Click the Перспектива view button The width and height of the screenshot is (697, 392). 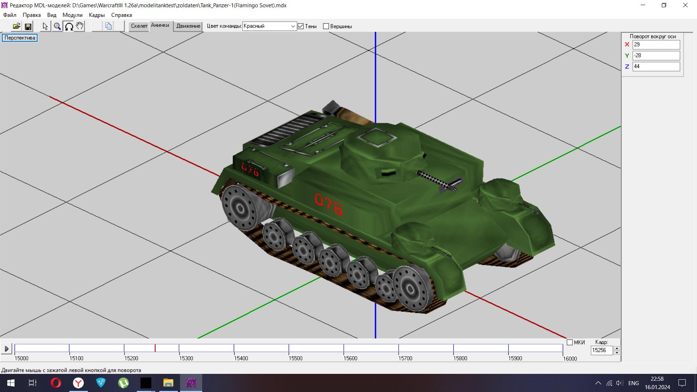pyautogui.click(x=20, y=38)
